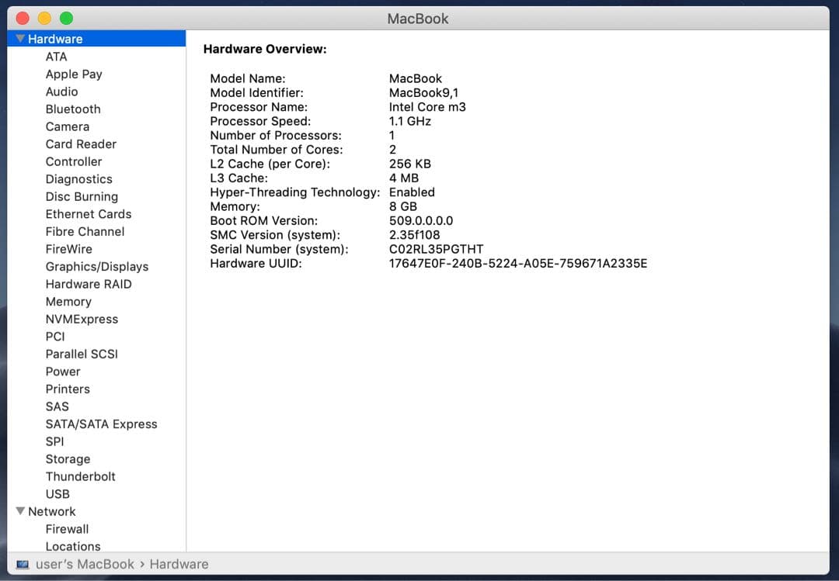Open the NVMExpress category
The image size is (839, 581).
pyautogui.click(x=82, y=320)
